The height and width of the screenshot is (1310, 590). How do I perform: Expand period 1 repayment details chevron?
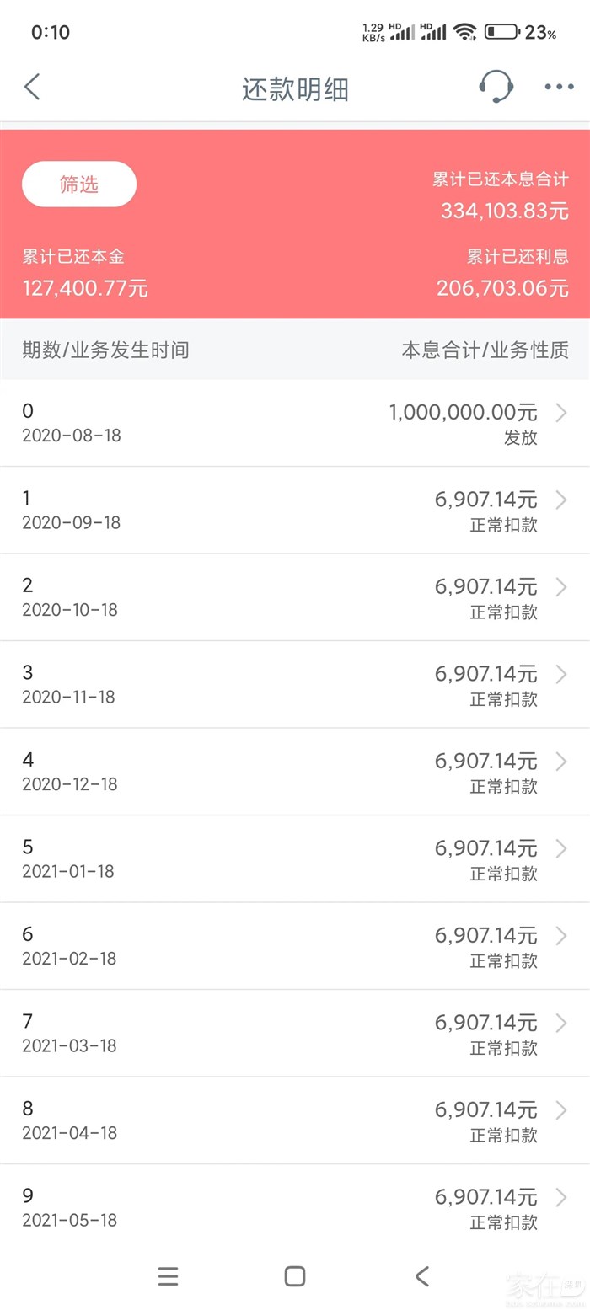tap(562, 500)
